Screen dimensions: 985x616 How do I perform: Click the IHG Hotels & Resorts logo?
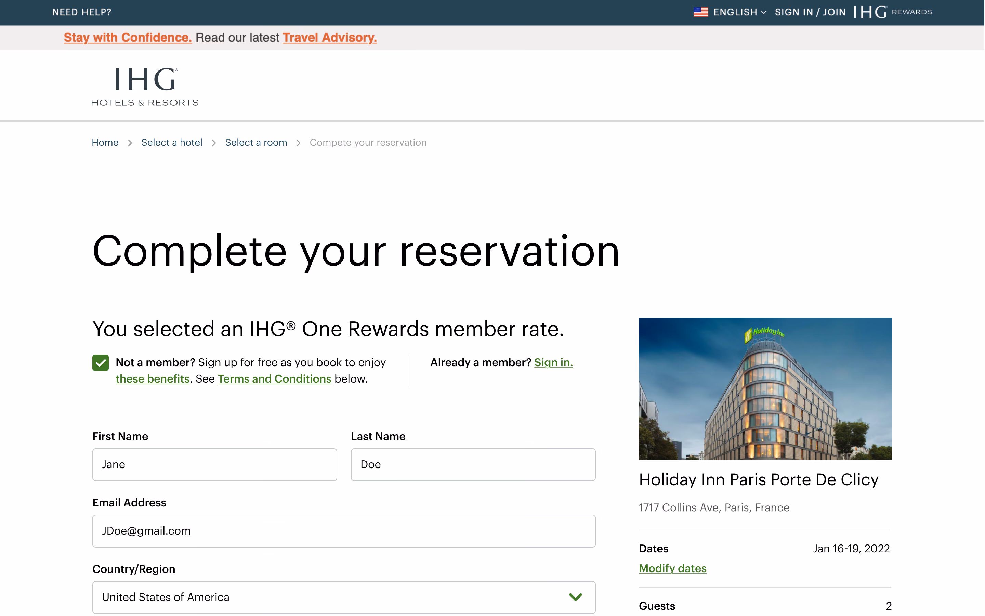coord(145,87)
